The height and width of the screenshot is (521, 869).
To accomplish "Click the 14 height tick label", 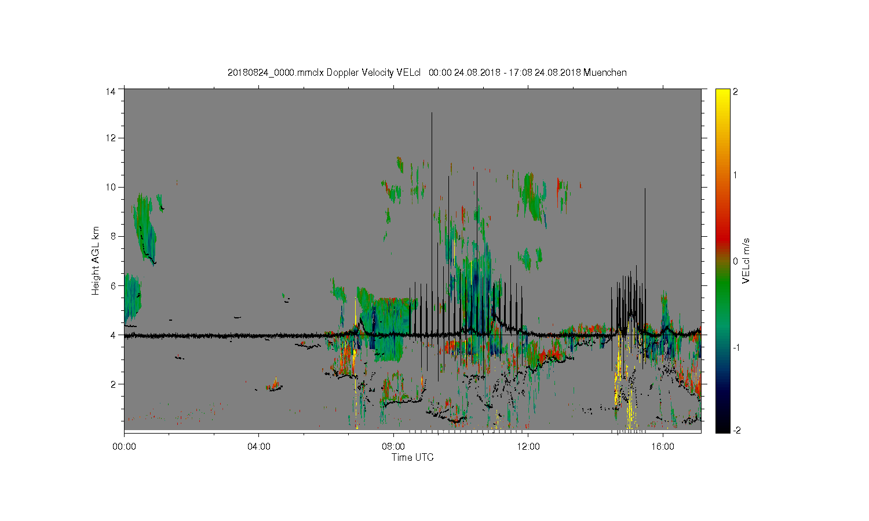I will point(111,91).
